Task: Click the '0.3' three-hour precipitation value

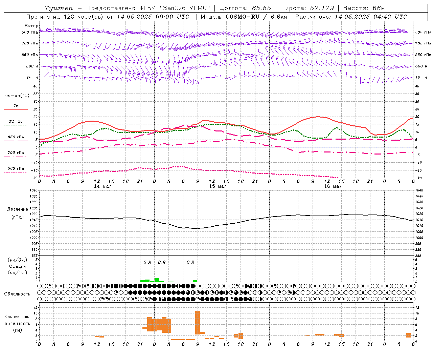Action: coord(190,262)
